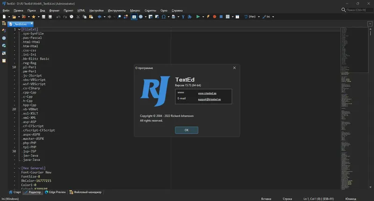
Task: Click the document minimap panel
Action: (x=354, y=108)
